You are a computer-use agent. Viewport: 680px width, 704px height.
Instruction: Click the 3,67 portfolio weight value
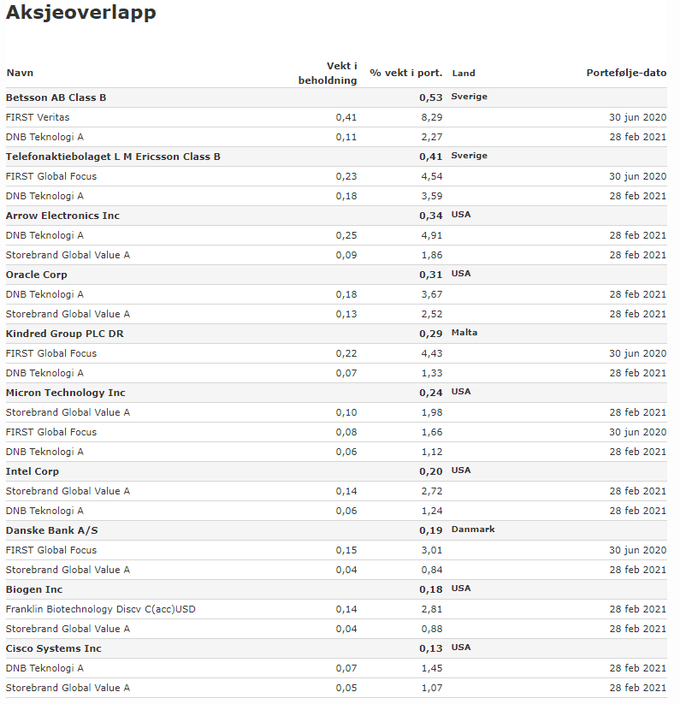[432, 294]
